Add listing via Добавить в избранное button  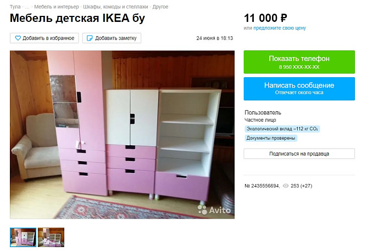(x=45, y=38)
